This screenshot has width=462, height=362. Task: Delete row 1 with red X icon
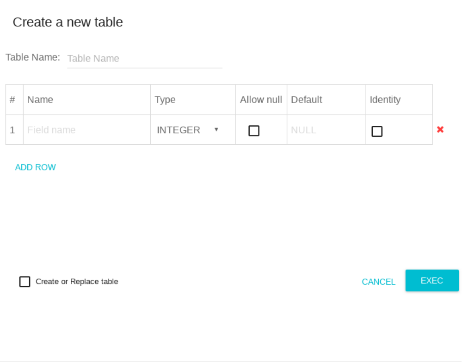440,130
